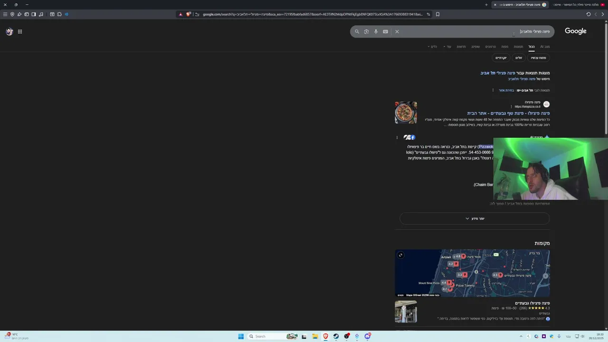This screenshot has width=608, height=342.
Task: Start voice search with the microphone icon
Action: click(376, 32)
